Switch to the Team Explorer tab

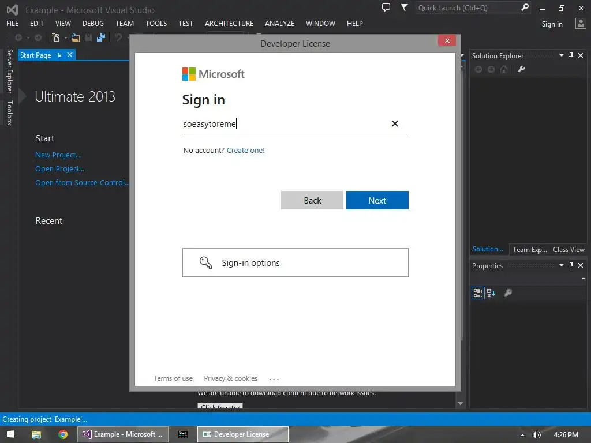click(530, 250)
